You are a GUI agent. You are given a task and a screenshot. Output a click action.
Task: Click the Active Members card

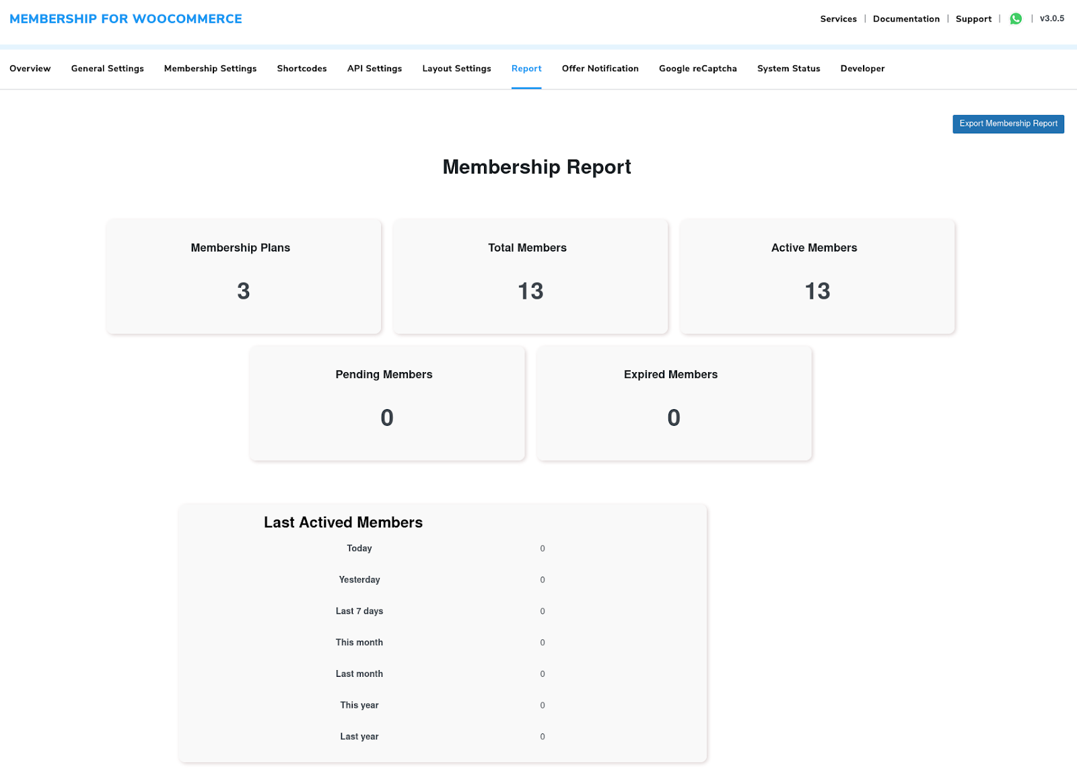tap(817, 276)
